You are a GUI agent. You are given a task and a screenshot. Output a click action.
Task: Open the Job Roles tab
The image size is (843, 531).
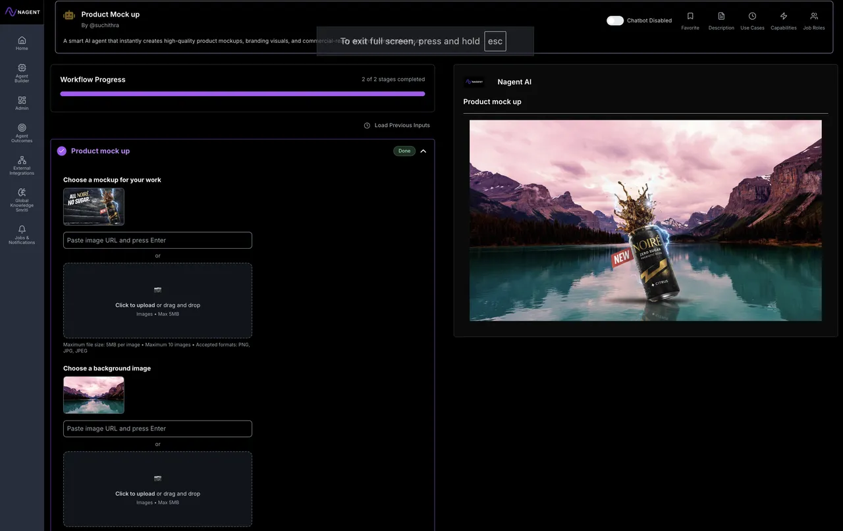[814, 20]
